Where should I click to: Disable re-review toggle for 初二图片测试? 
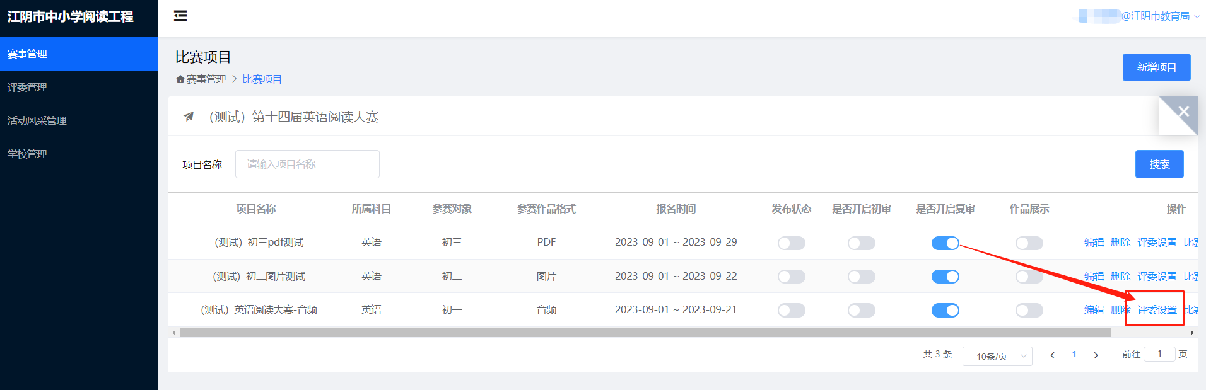click(x=945, y=277)
